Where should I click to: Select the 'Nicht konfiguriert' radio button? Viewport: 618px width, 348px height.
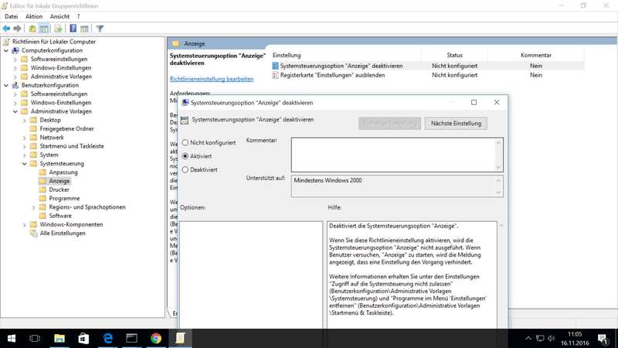click(185, 142)
